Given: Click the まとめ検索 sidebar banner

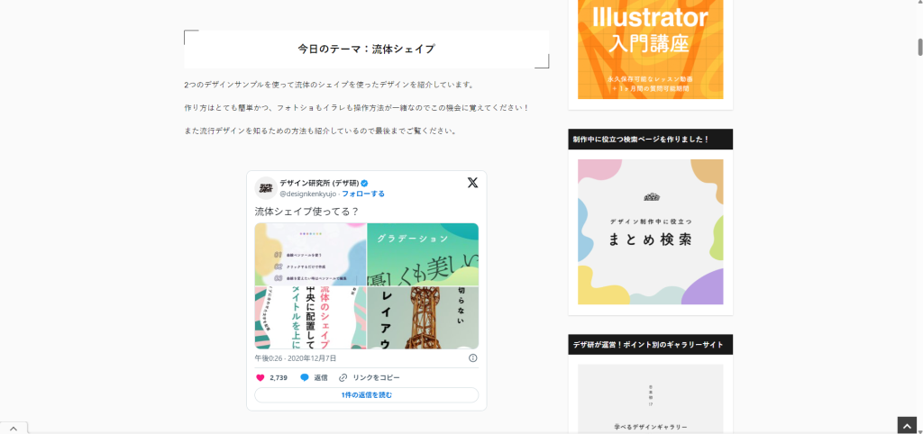Looking at the screenshot, I should (650, 231).
